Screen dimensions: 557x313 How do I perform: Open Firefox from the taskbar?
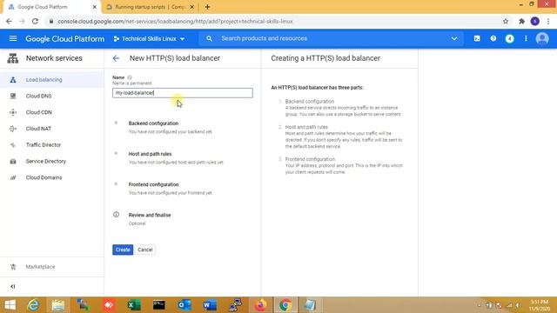click(260, 305)
